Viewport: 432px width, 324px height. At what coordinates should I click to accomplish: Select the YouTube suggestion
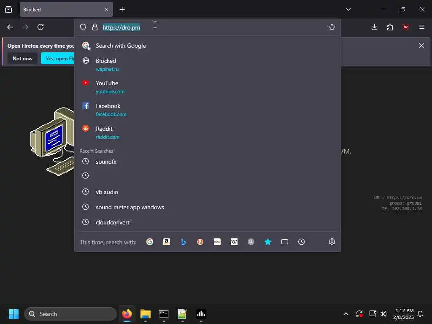click(x=208, y=87)
